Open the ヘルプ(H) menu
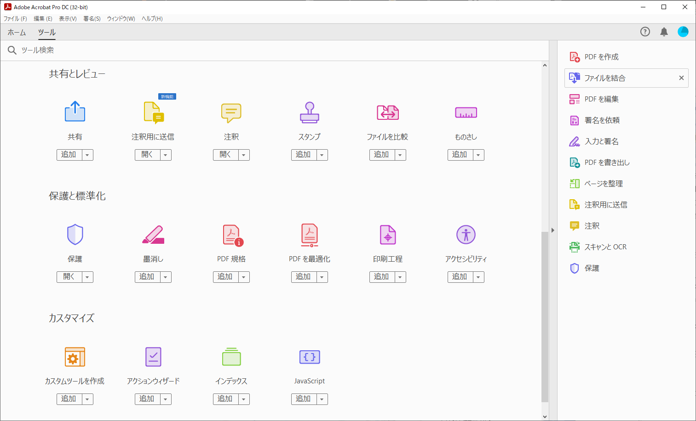 (x=152, y=19)
